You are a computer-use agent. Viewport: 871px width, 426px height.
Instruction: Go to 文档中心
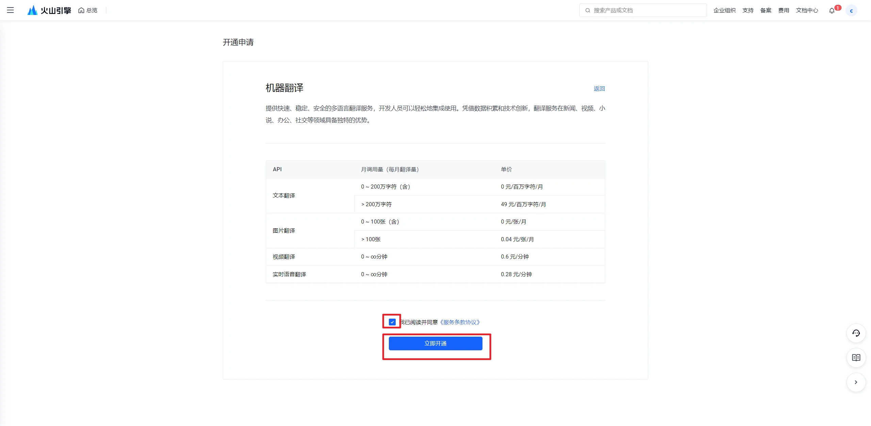[807, 10]
